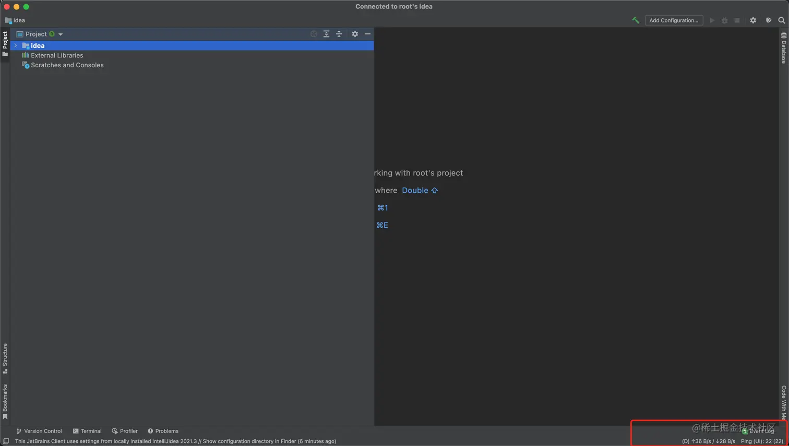
Task: Click the ⌘E shortcut hint
Action: pyautogui.click(x=382, y=225)
